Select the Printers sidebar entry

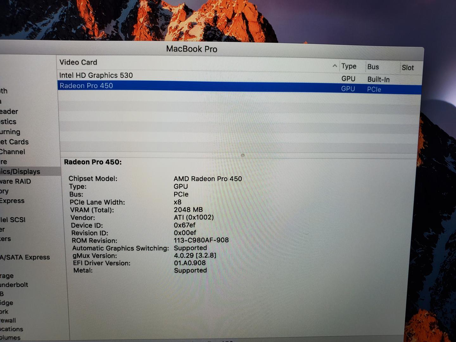[x=5, y=239]
